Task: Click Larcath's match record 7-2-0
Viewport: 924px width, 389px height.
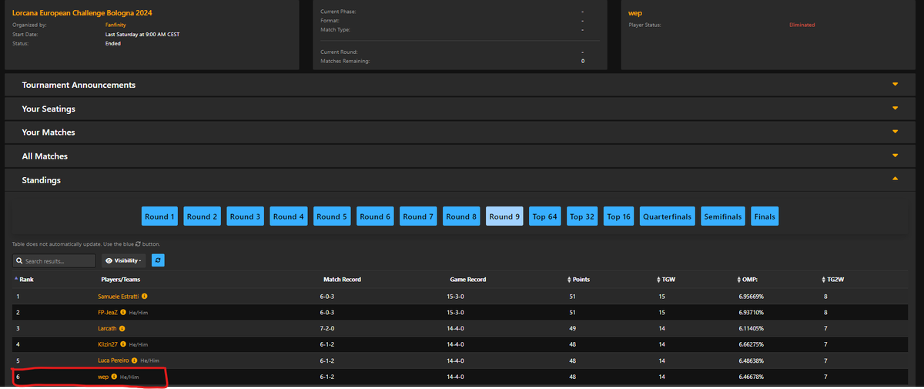Action: click(328, 328)
